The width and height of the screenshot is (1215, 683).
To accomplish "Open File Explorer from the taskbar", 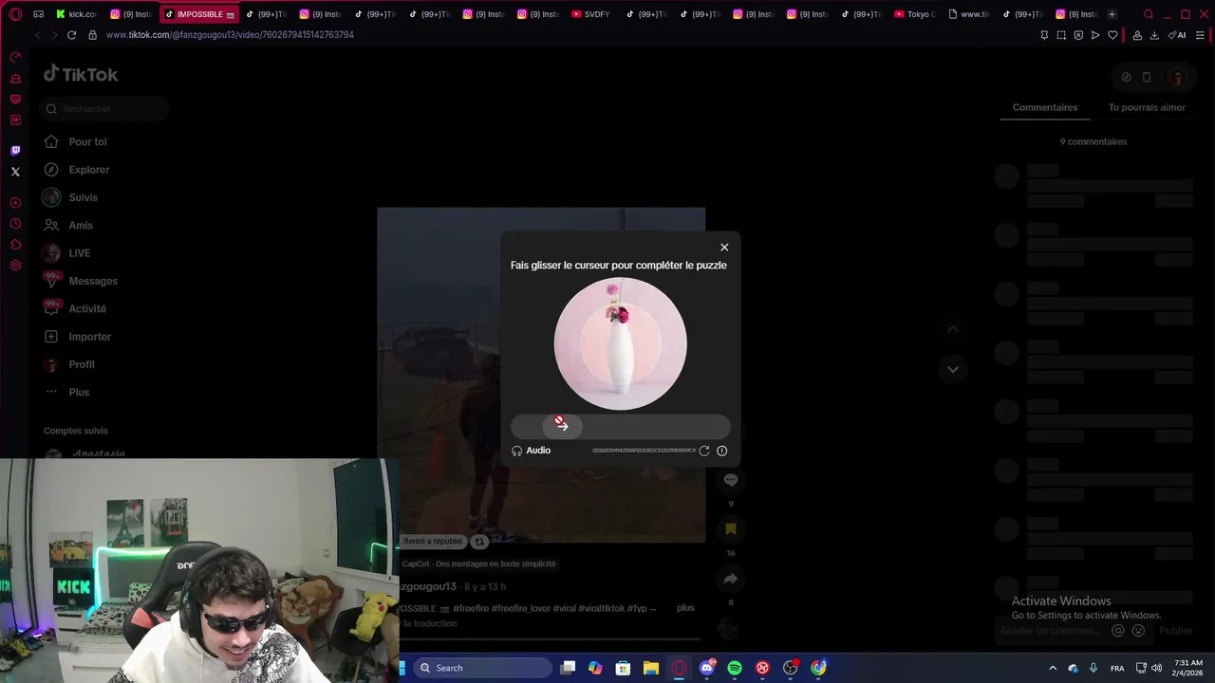I will click(651, 668).
